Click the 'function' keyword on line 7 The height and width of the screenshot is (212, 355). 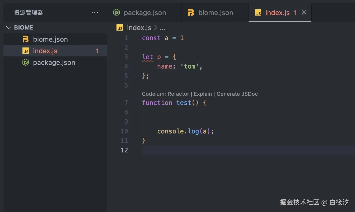(x=157, y=103)
